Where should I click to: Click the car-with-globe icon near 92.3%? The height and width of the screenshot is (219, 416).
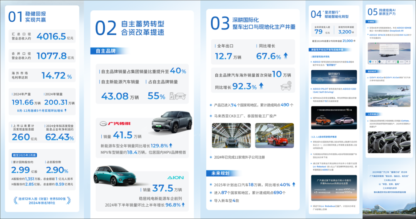tap(286, 86)
